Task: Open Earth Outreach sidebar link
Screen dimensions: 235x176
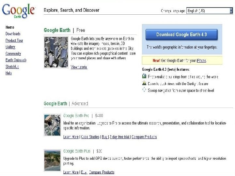Action: 16,60
